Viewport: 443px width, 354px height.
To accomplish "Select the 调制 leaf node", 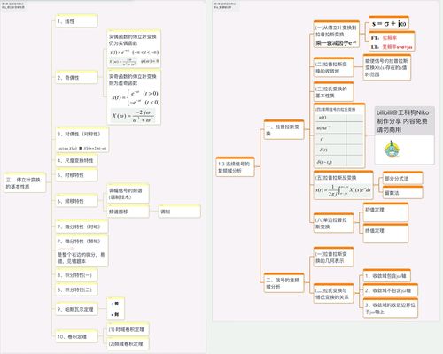I will [180, 212].
